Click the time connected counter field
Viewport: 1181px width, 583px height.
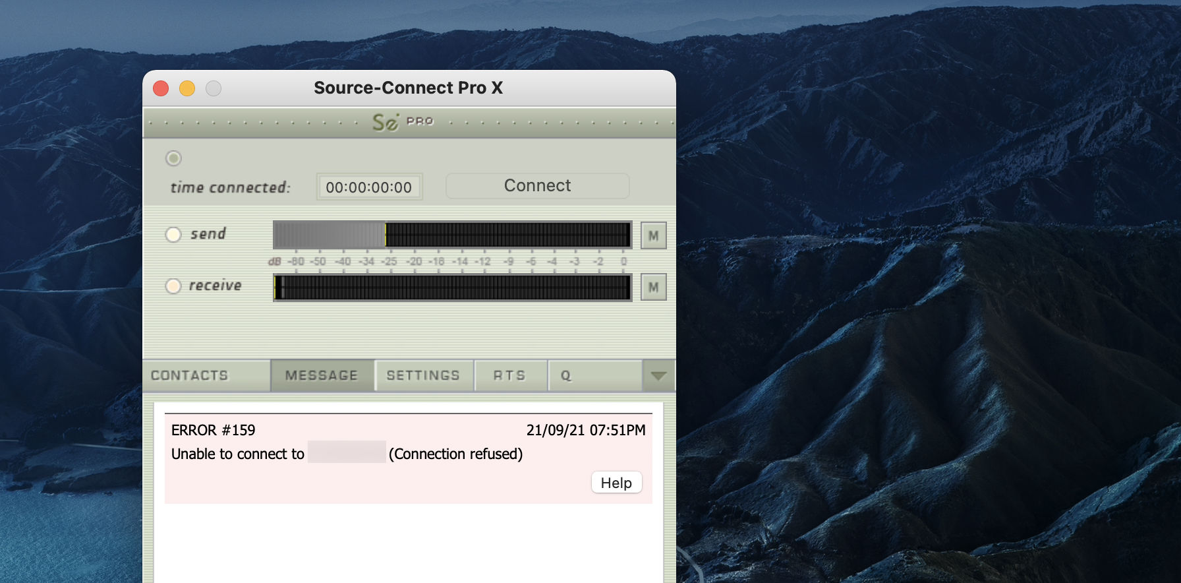click(369, 187)
